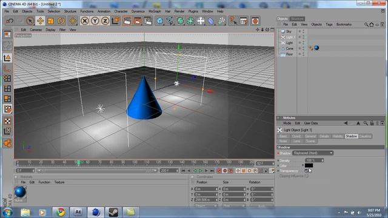The image size is (388, 218).
Task: Open the File menu in main menu bar
Action: 7,12
